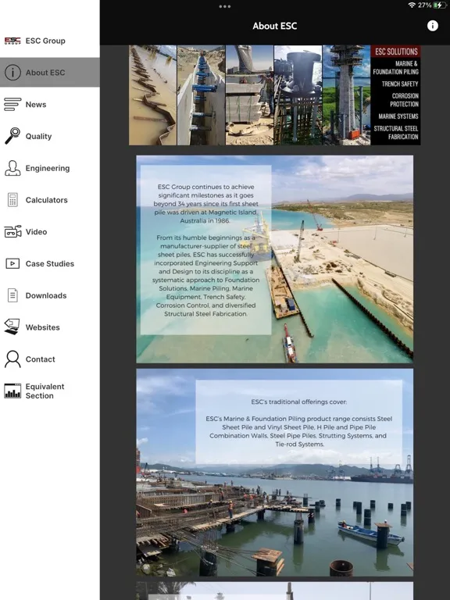Viewport: 450px width, 600px height.
Task: Tap the About ESC info circle icon
Action: coord(12,73)
